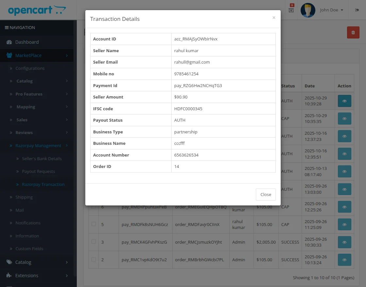
Task: Navigate to the Configurations page
Action: [30, 68]
